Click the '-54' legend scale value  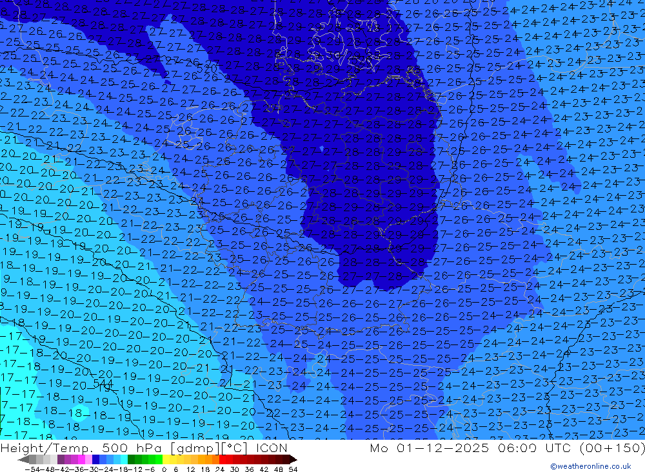[33, 469]
